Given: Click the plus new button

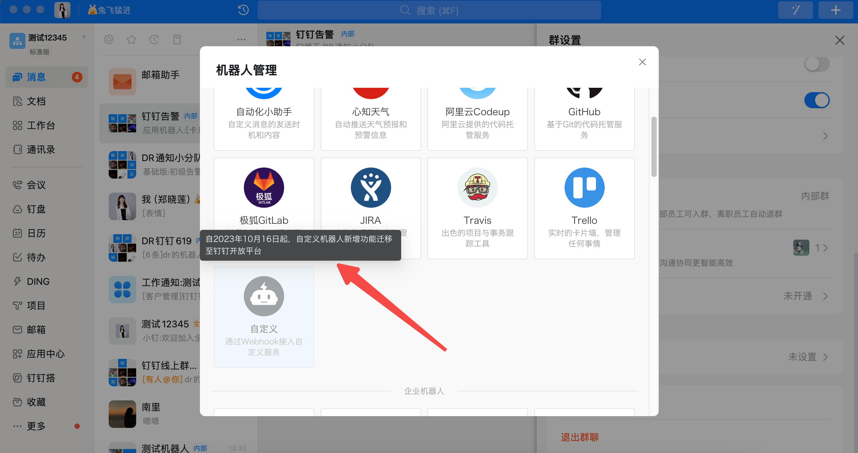Looking at the screenshot, I should [x=836, y=10].
